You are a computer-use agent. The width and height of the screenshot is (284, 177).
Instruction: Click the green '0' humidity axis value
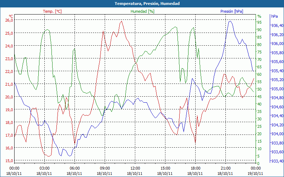258,164
